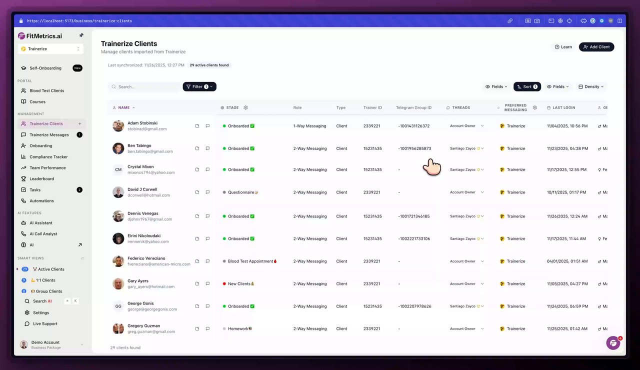Click the Settings gear icon
Viewport: 640px width, 370px height.
coord(27,312)
